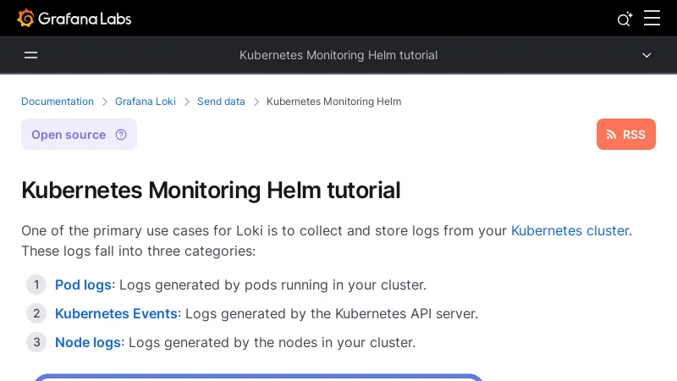Open the Pod logs link
This screenshot has height=381, width=677.
tap(83, 284)
